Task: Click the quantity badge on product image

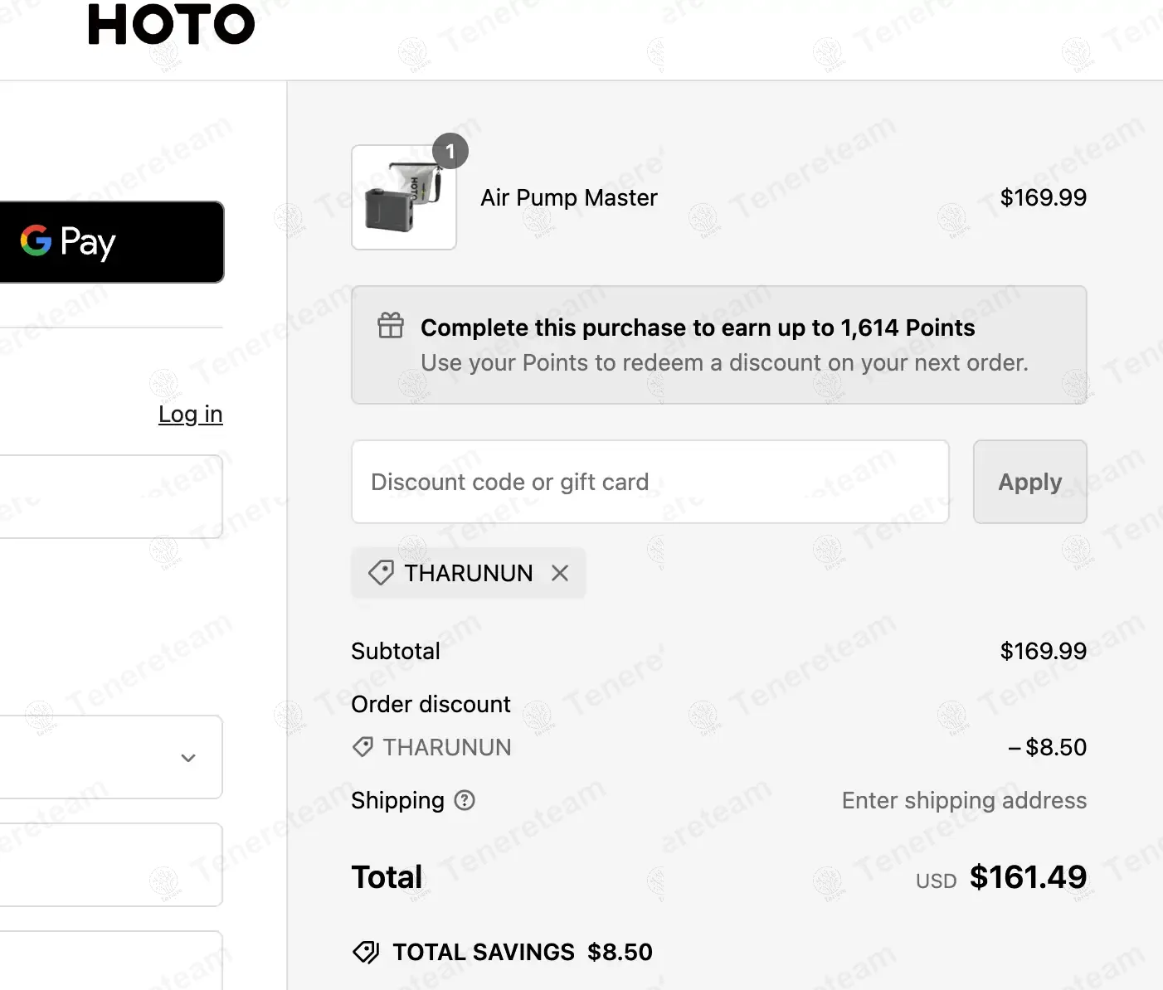Action: (450, 152)
